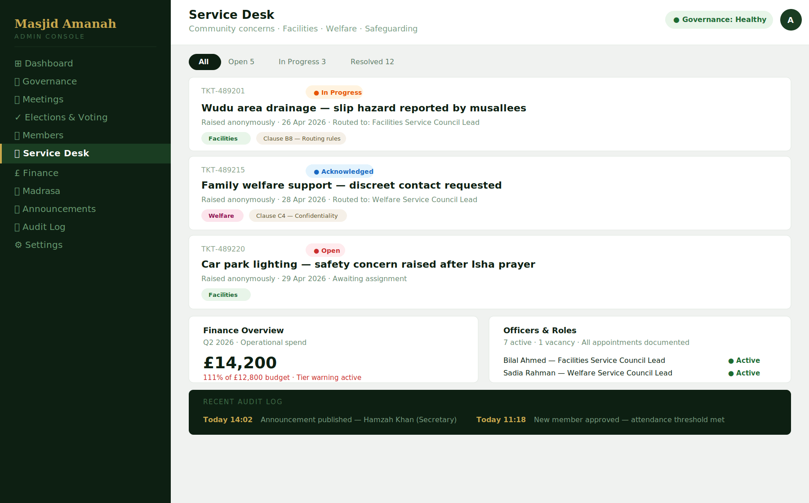This screenshot has width=809, height=503.
Task: Switch to In Progress 3 tab
Action: (302, 62)
